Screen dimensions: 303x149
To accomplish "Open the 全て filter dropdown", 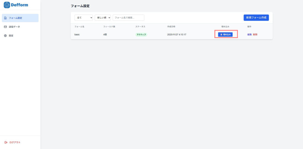I will (83, 18).
